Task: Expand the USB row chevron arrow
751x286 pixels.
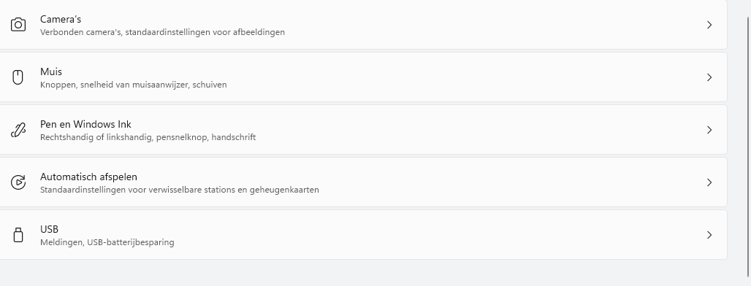Action: click(x=709, y=236)
